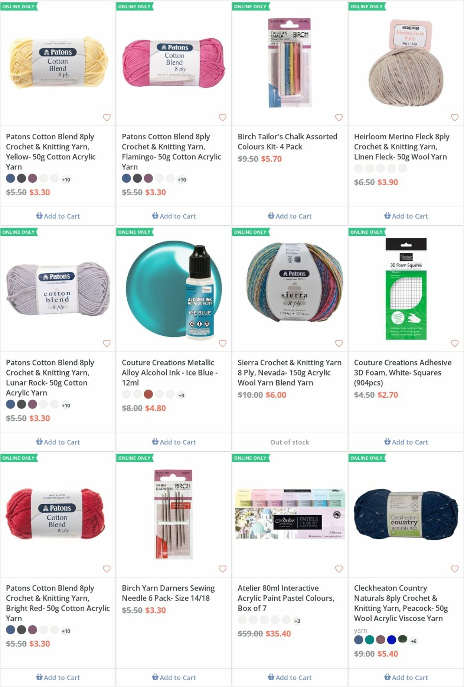Add Couture Creations 3D Foam to cart
Image resolution: width=464 pixels, height=687 pixels.
tap(406, 442)
